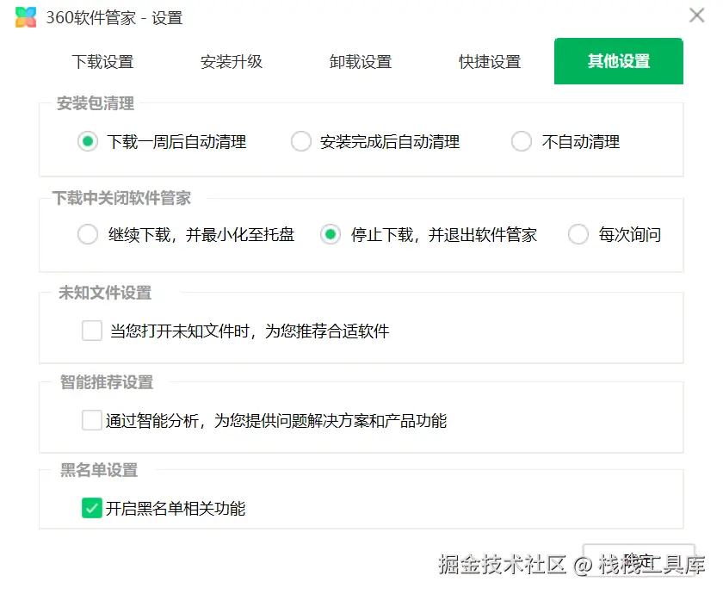723x594 pixels.
Task: Go to the 卸载设置 tab
Action: (361, 62)
